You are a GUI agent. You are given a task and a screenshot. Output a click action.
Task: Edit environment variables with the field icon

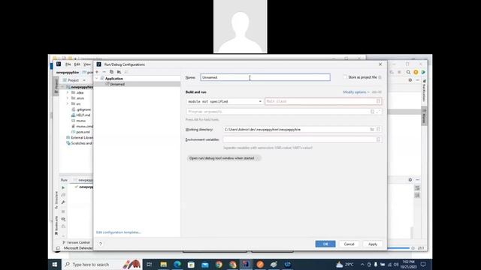pos(378,139)
